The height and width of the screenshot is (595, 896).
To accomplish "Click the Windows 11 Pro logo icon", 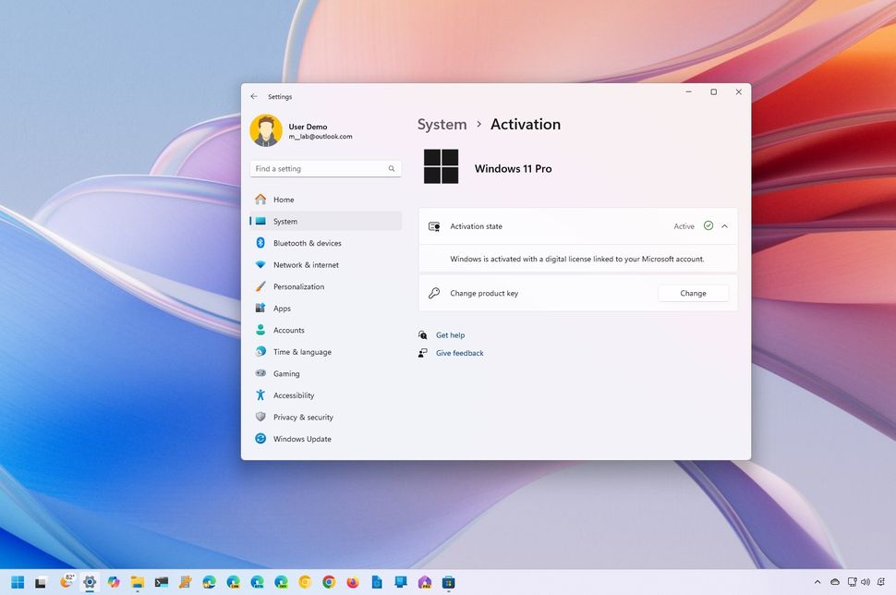I will [x=441, y=167].
